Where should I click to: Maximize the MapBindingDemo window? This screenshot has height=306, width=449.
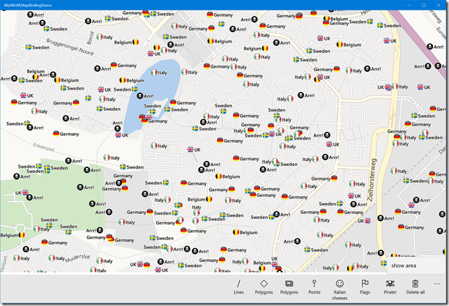point(424,5)
